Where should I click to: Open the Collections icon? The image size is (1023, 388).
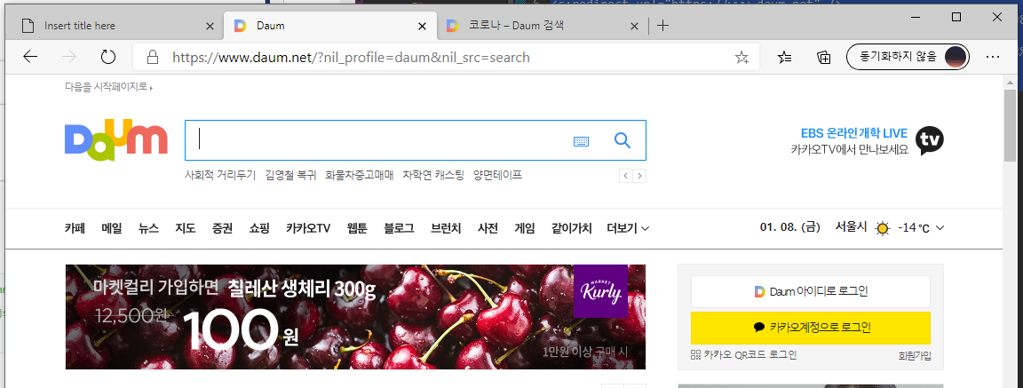point(824,58)
